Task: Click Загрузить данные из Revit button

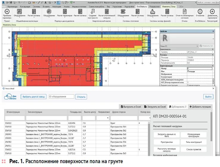Action: click(167, 135)
